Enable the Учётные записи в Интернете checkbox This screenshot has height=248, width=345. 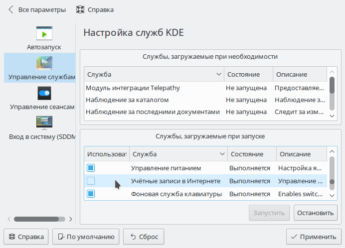coord(91,181)
